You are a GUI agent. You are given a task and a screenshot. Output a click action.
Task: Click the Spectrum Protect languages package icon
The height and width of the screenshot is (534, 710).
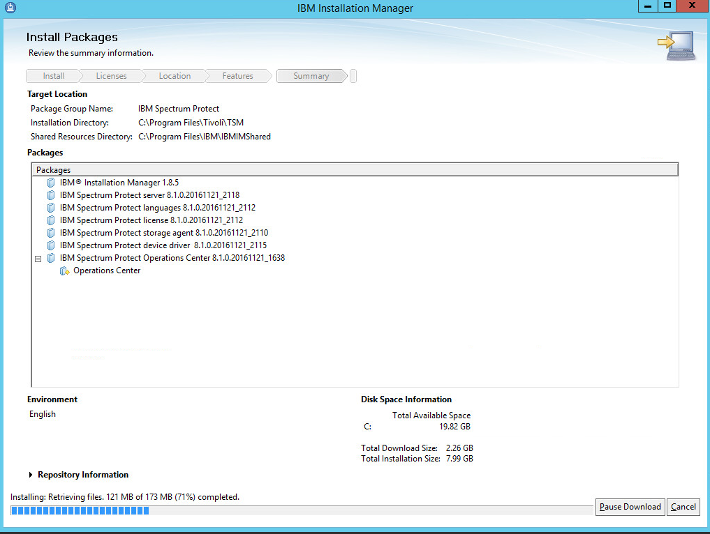(51, 208)
